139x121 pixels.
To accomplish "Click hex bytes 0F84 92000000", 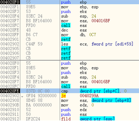I will (41, 96).
